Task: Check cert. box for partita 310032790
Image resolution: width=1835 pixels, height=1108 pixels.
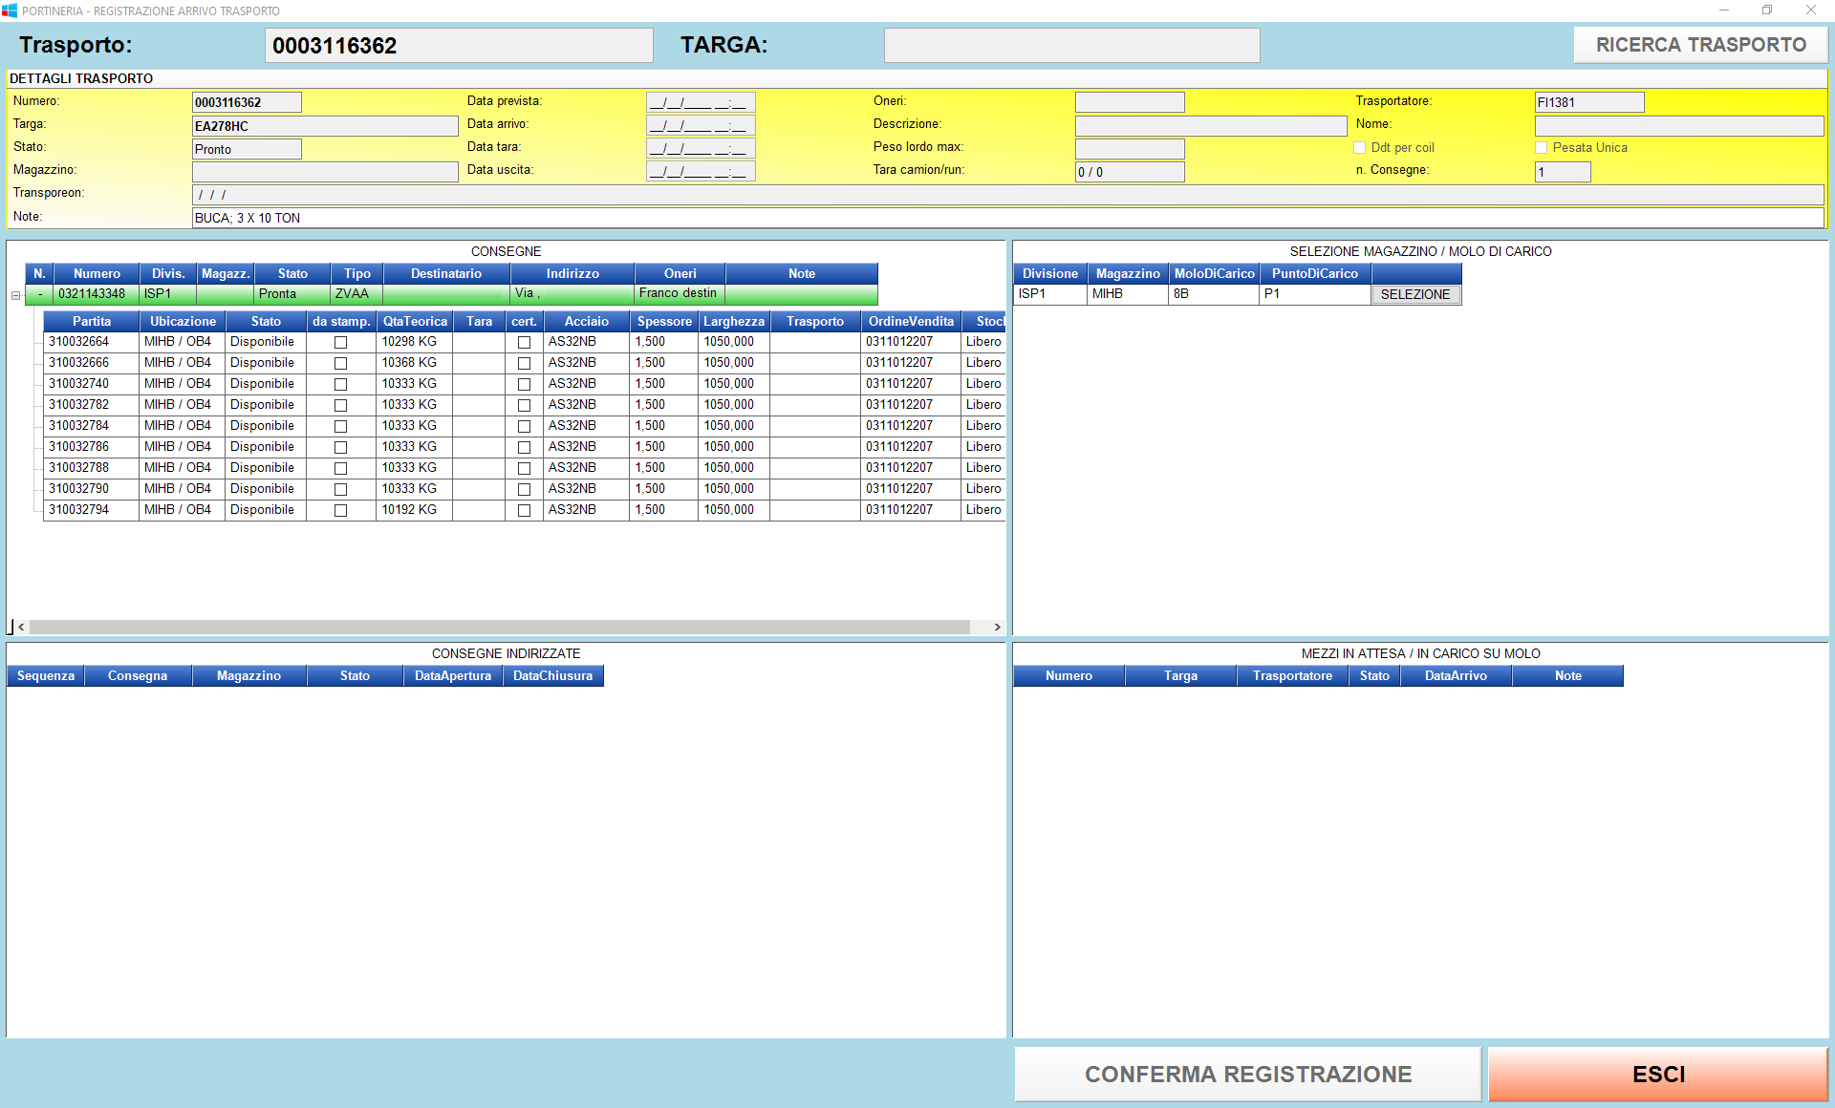Action: tap(524, 489)
